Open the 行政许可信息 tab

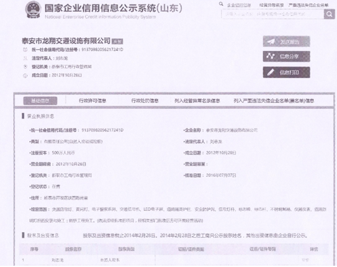[x=92, y=101]
